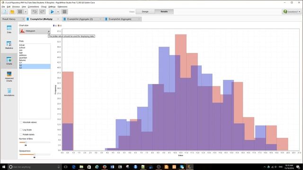Open the Settings menu
This screenshot has width=303, height=170.
click(52, 7)
